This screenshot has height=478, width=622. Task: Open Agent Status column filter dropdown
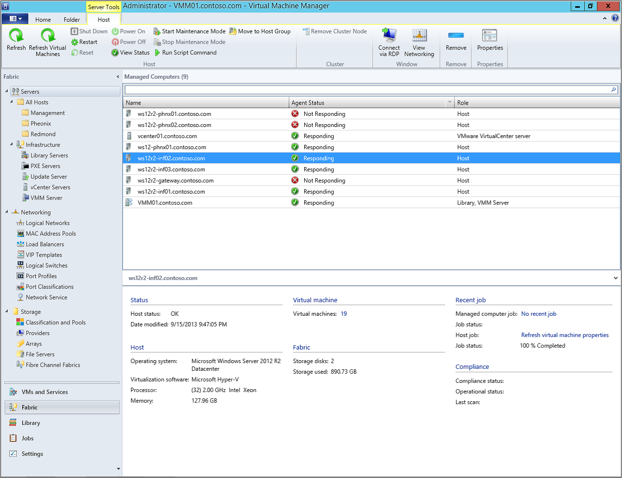(x=450, y=102)
